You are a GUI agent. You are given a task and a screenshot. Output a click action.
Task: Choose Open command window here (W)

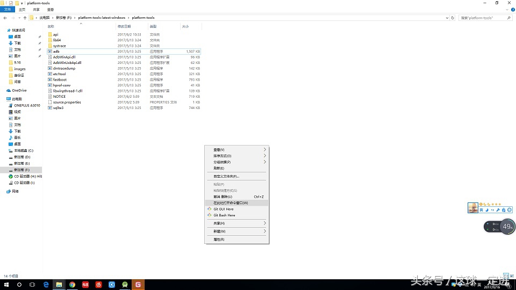coord(236,203)
